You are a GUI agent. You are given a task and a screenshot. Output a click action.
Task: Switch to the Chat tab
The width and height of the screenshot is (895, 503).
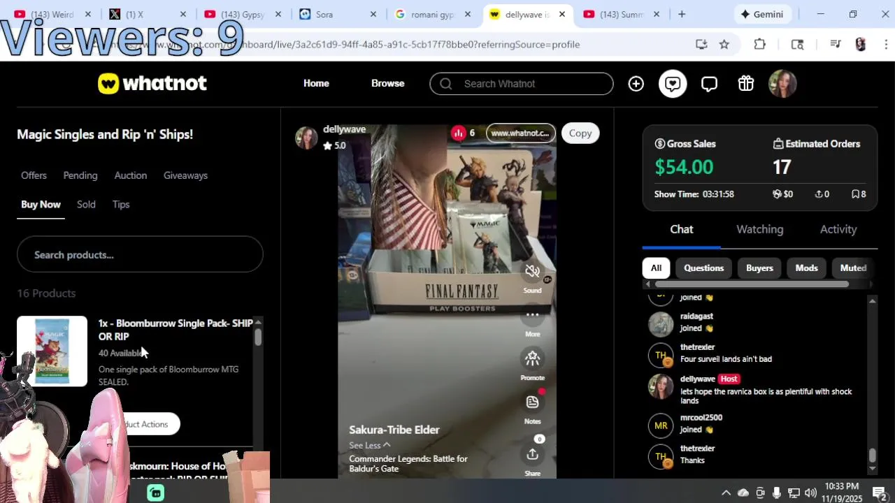click(682, 229)
